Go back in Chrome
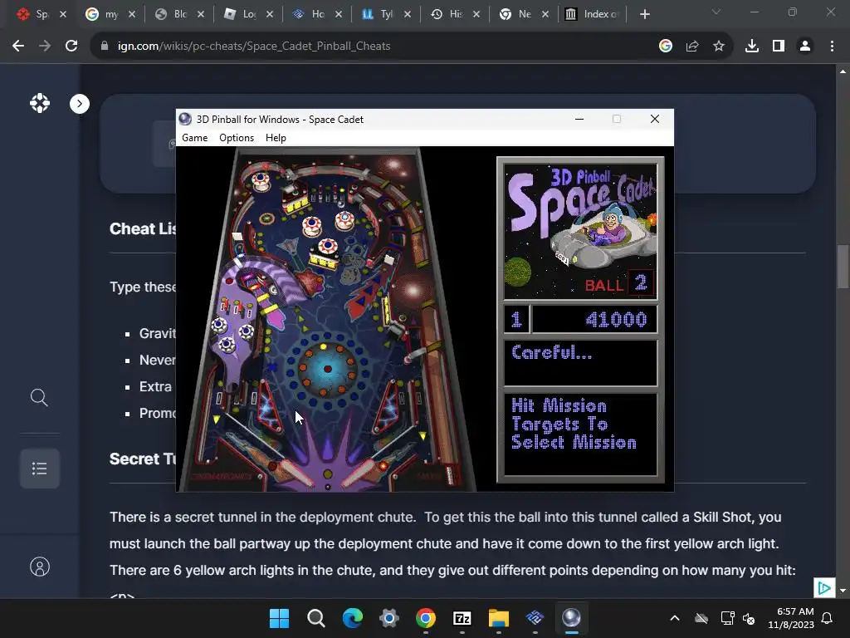The height and width of the screenshot is (638, 850). coord(18,47)
